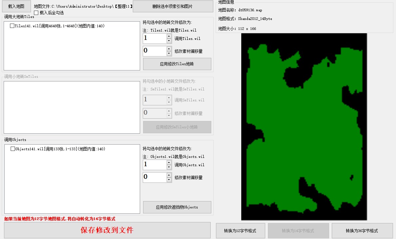Screen dimensions: 396x239
Task: Focus the 调用Tiles.wil number input field
Action: coord(154,39)
